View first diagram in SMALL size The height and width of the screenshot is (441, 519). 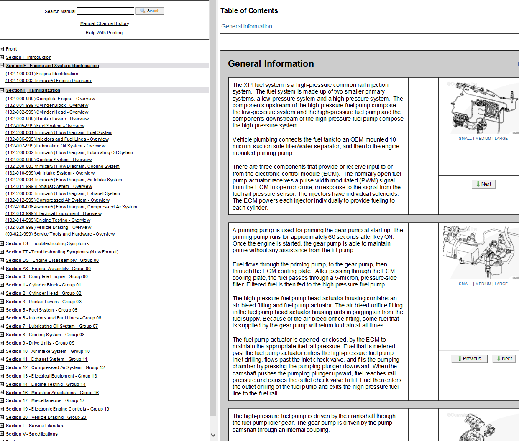pyautogui.click(x=465, y=139)
